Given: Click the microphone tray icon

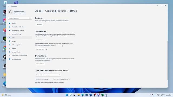Looking at the screenshot, I should pyautogui.click(x=155, y=95).
